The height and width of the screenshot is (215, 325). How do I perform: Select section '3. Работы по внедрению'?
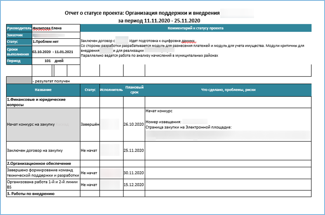[x=43, y=194]
